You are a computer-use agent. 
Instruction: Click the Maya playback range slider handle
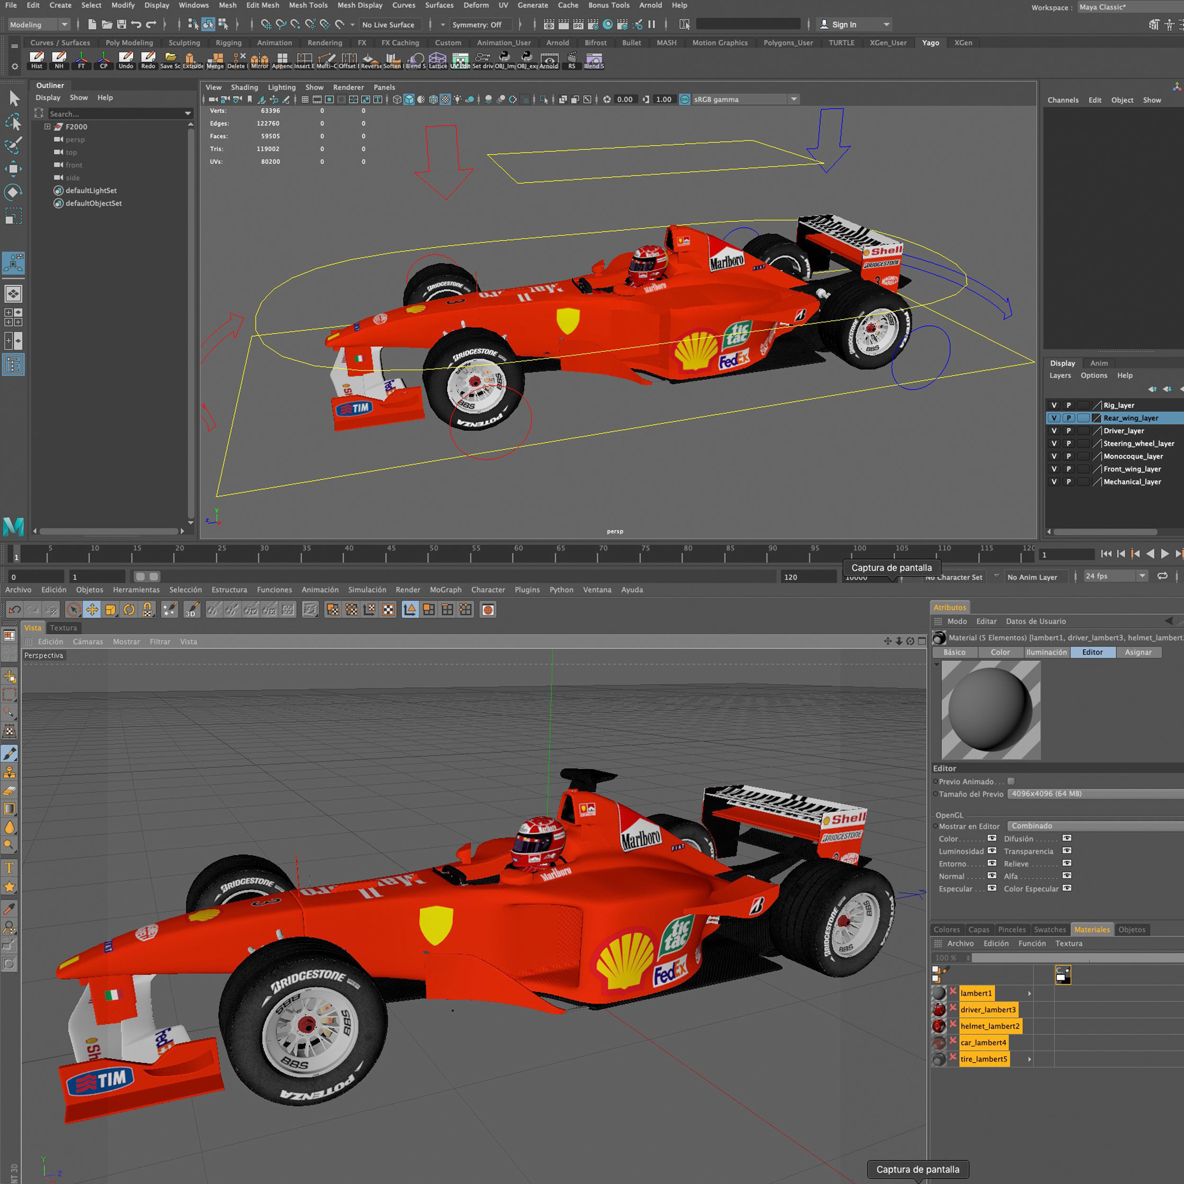(x=147, y=577)
